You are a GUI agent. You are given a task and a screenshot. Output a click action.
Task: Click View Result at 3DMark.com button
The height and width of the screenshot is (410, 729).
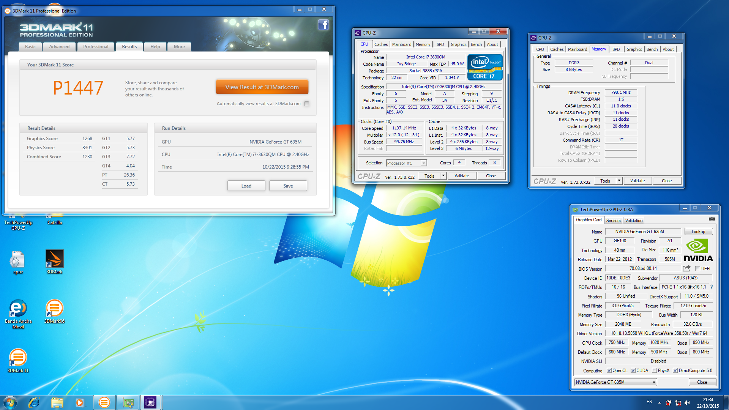click(262, 87)
